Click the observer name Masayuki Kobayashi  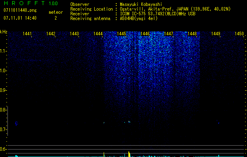tap(141, 4)
